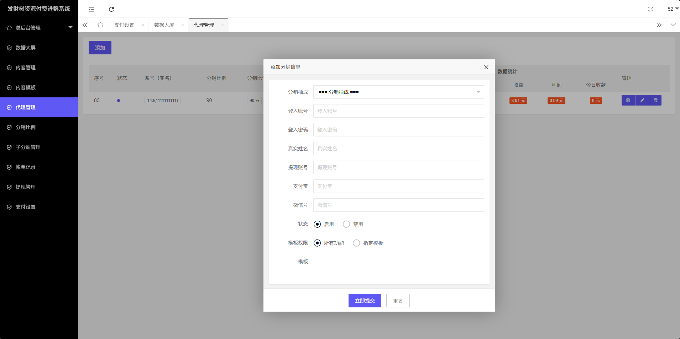Open the 分销抽成 dropdown

point(398,92)
